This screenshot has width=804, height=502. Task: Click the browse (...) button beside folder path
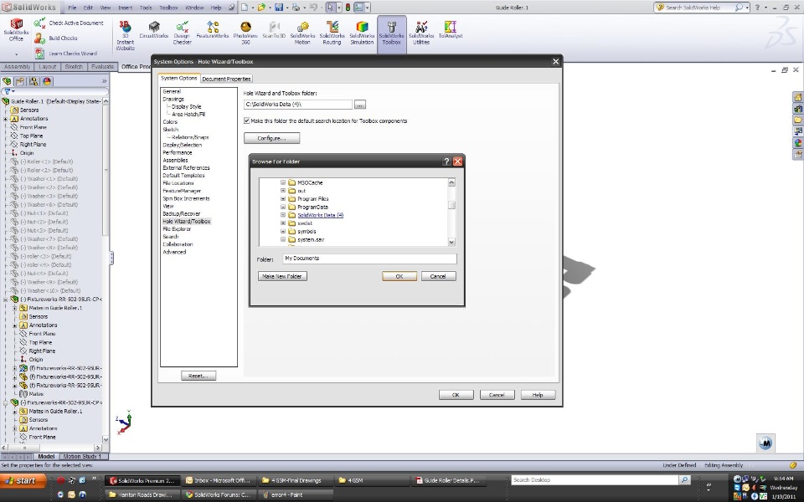[360, 105]
